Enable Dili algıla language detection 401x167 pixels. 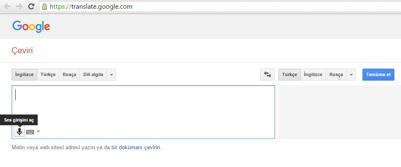click(93, 74)
